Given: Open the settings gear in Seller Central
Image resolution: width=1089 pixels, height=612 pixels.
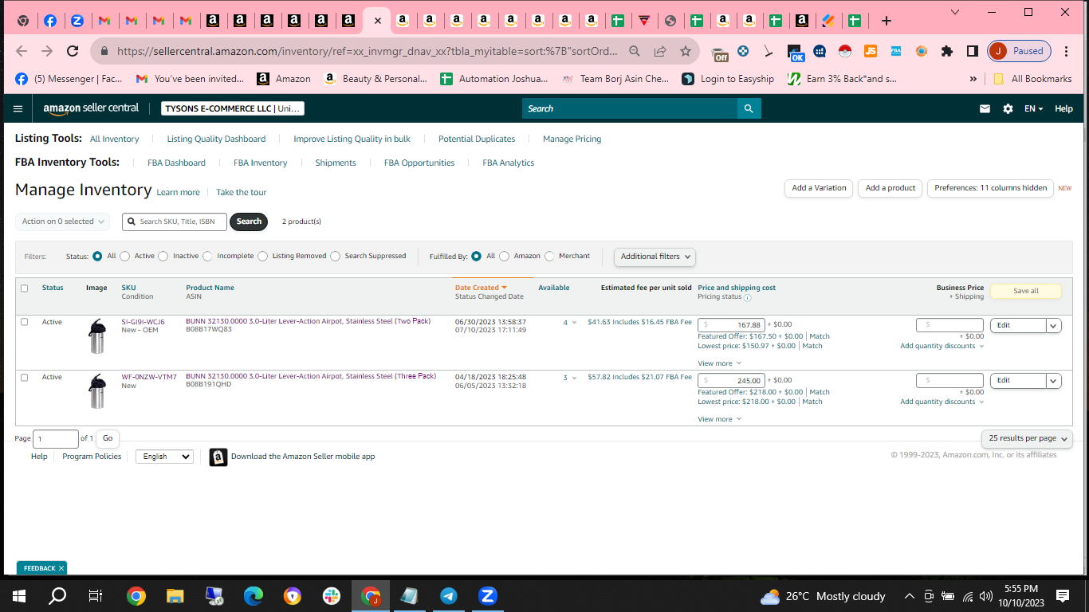Looking at the screenshot, I should click(1008, 108).
